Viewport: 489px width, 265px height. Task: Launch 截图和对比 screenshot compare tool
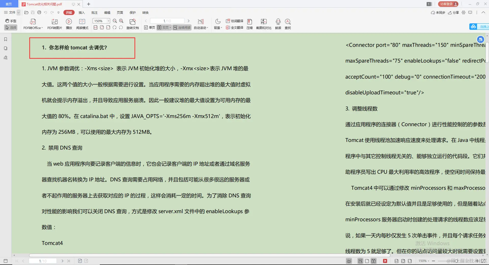click(264, 24)
